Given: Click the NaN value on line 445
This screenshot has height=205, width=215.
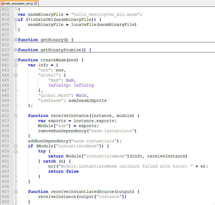Looking at the screenshot, I should (x=70, y=80).
